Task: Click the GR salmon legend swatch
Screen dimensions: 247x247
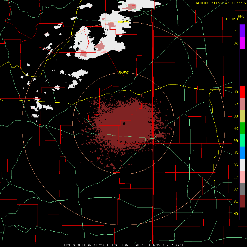Action: pyautogui.click(x=242, y=104)
